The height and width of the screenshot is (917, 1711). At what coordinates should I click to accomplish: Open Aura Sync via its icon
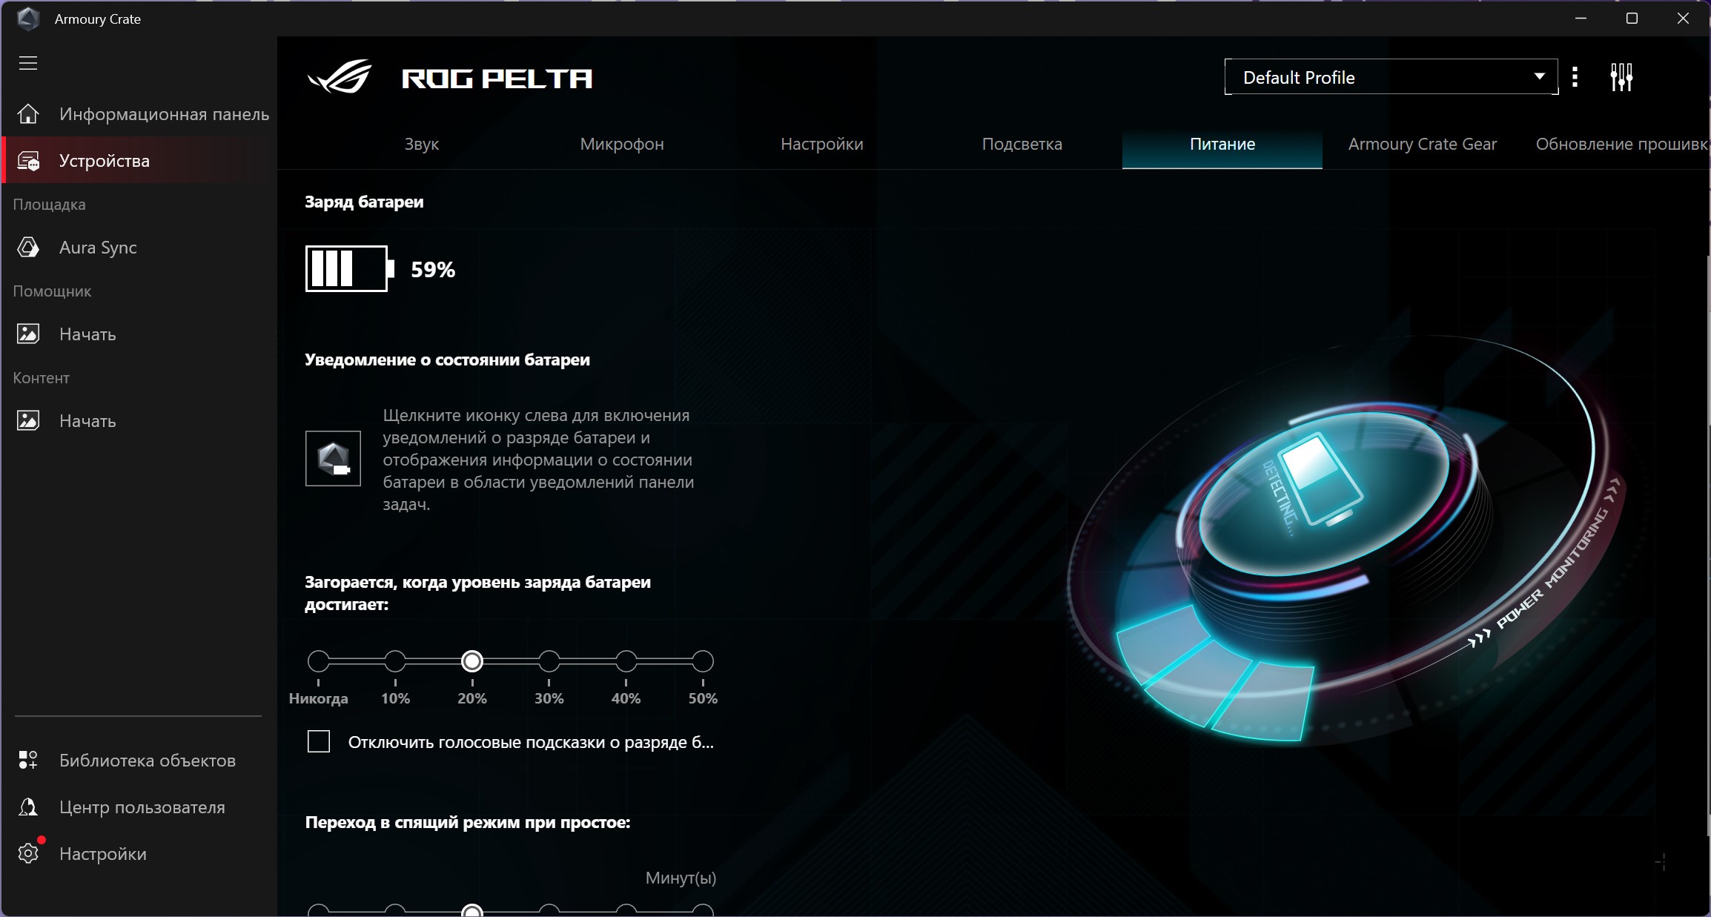(28, 248)
